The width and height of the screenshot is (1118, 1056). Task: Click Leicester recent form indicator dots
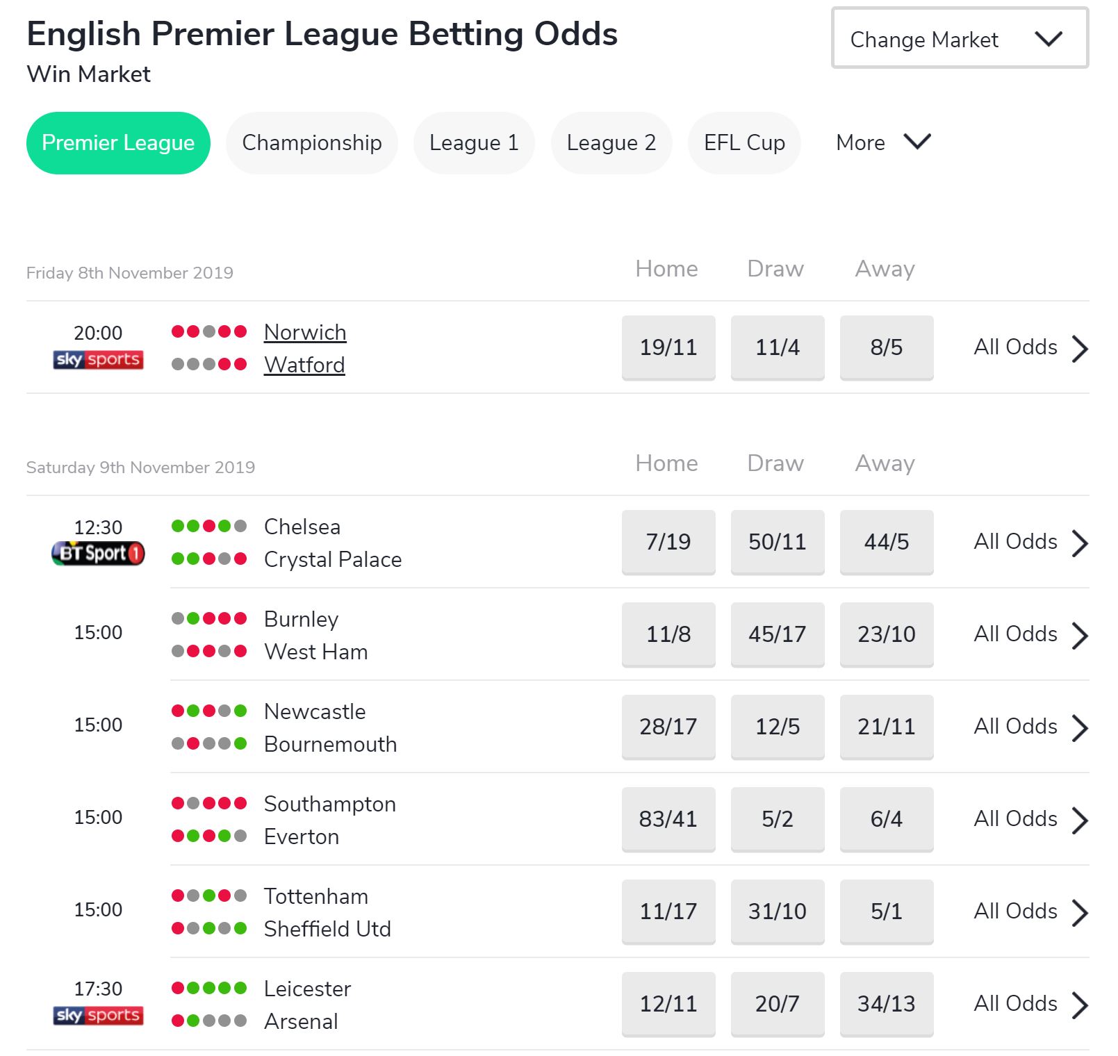[208, 988]
